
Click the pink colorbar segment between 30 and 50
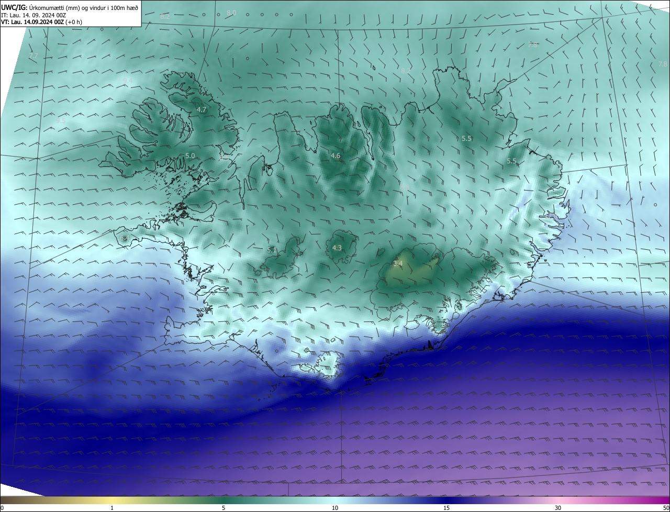pyautogui.click(x=614, y=500)
